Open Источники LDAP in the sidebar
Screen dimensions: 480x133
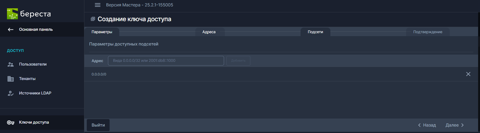[x=35, y=93]
